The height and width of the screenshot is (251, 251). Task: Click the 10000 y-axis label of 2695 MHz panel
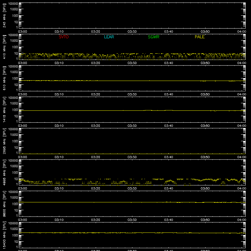coord(13,129)
